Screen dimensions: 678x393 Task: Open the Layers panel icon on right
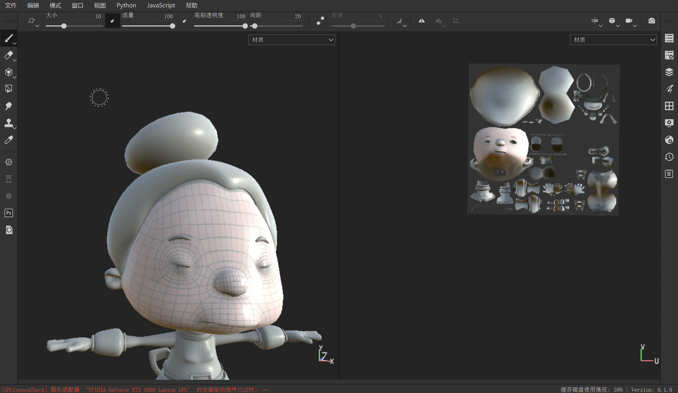pyautogui.click(x=669, y=72)
